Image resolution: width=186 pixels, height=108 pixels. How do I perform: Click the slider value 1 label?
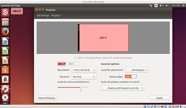click(x=81, y=91)
